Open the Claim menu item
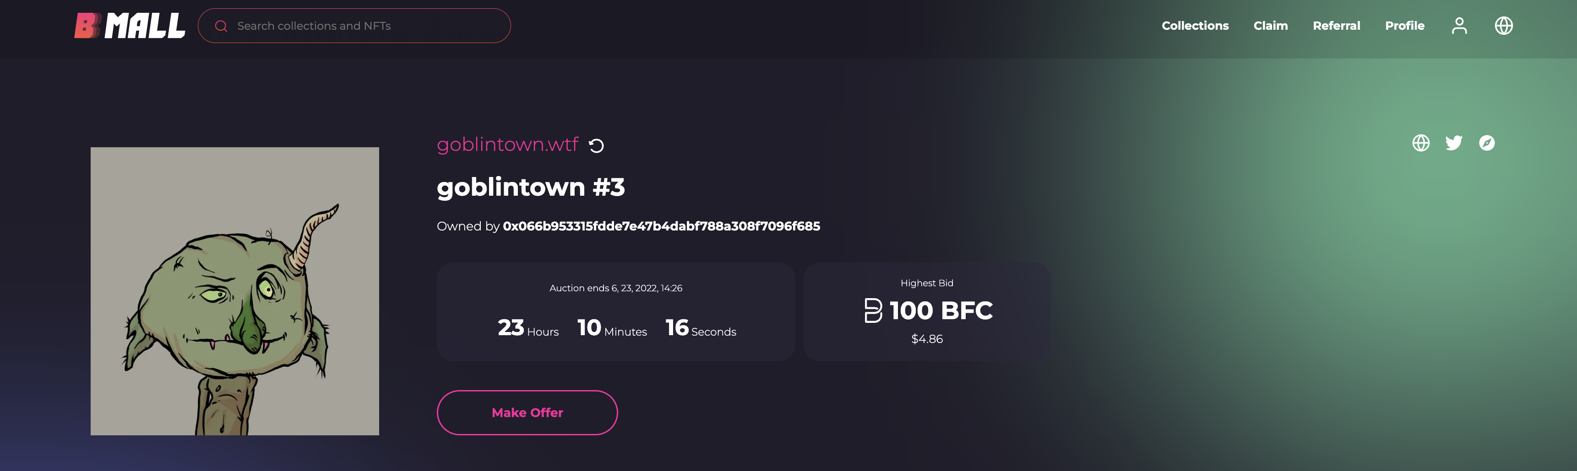This screenshot has width=1577, height=471. pos(1271,26)
